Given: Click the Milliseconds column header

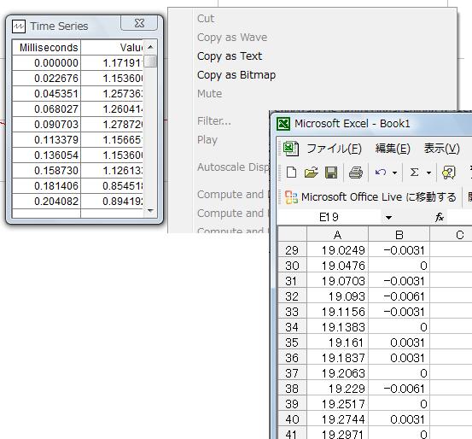Looking at the screenshot, I should pyautogui.click(x=47, y=48).
